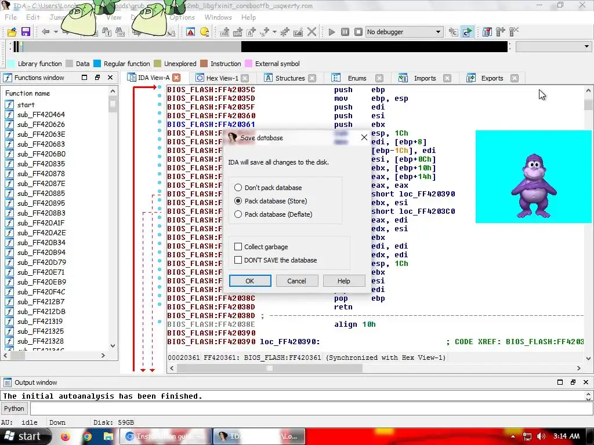Click the Output window panel icon
Image resolution: width=594 pixels, height=445 pixels.
click(x=7, y=382)
